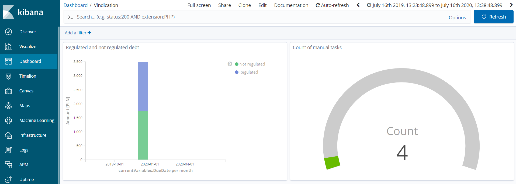The height and width of the screenshot is (184, 516).
Task: Click Add a filter link
Action: [x=78, y=33]
